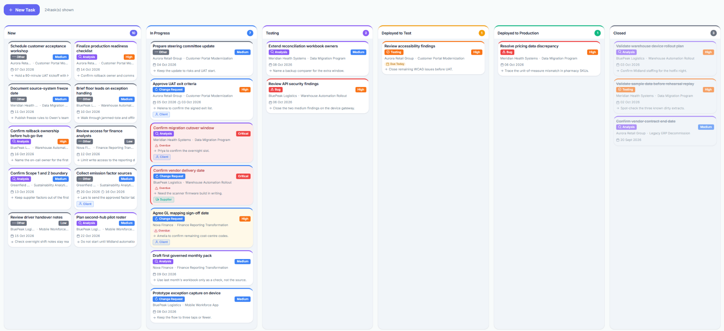Click Critical badge on Confirm vendor delivery date
The height and width of the screenshot is (331, 724).
pos(243,176)
